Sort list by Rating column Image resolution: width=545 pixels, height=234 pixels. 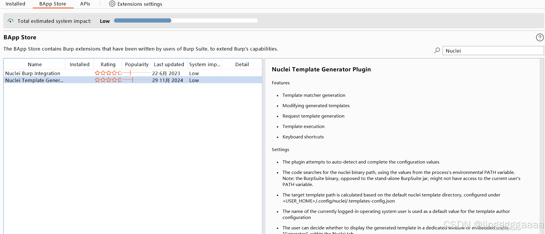(108, 64)
